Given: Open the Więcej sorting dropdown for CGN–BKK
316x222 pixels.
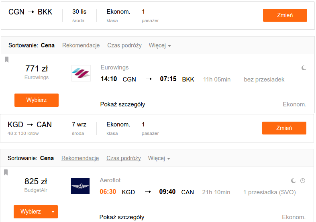Looking at the screenshot, I should coord(160,45).
